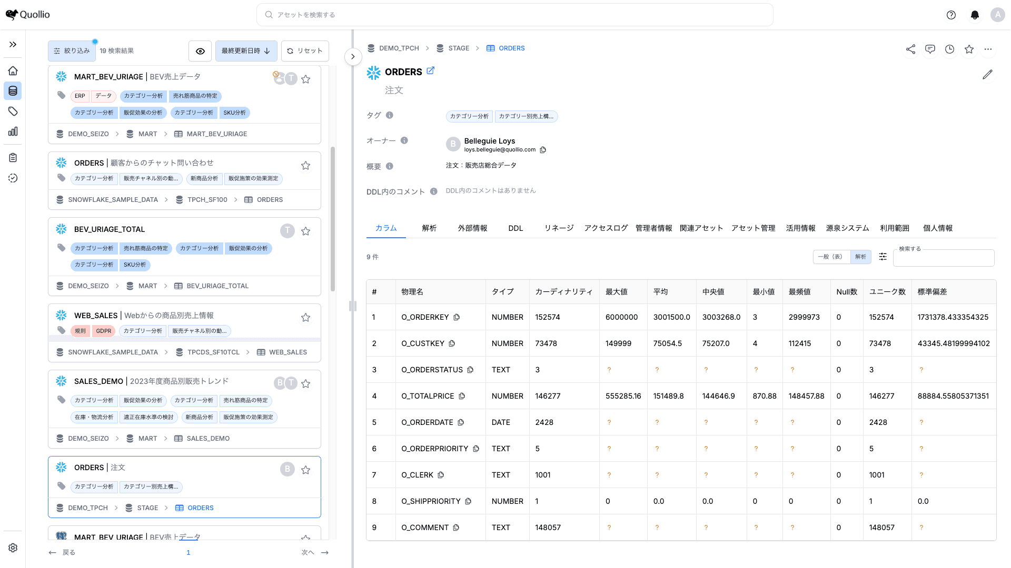Click the share icon in asset header

point(910,49)
